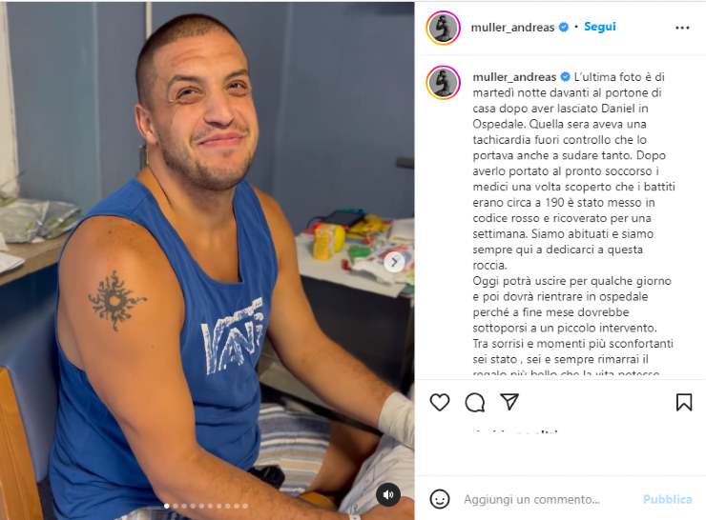The height and width of the screenshot is (520, 706).
Task: Save post with bookmark icon
Action: click(x=684, y=402)
